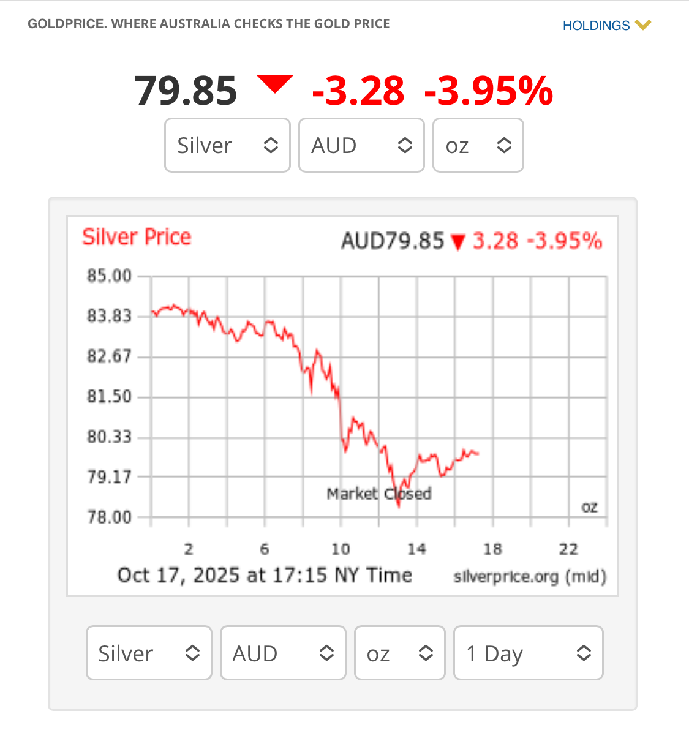Click the GOLDPRICE header tagline text
This screenshot has height=752, width=689.
pos(209,24)
